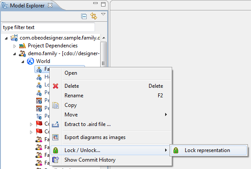The width and height of the screenshot is (251, 169).
Task: Click Lock representation green padlock icon
Action: (176, 150)
